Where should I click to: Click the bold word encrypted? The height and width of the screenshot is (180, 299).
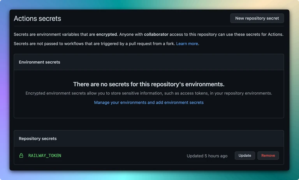[x=107, y=34]
